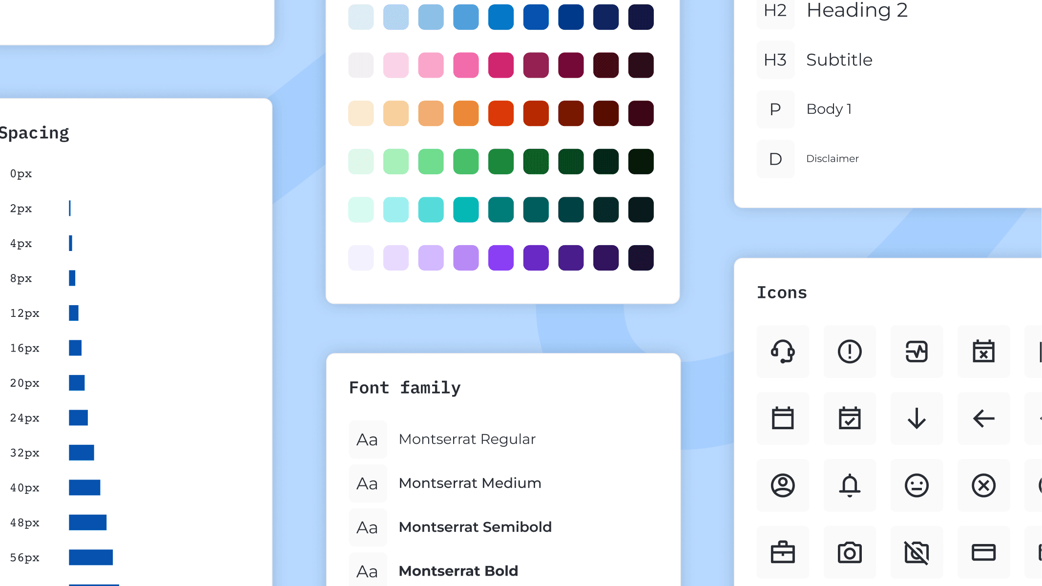Image resolution: width=1042 pixels, height=586 pixels.
Task: Select the lightest lavender purple swatch
Action: click(x=361, y=258)
